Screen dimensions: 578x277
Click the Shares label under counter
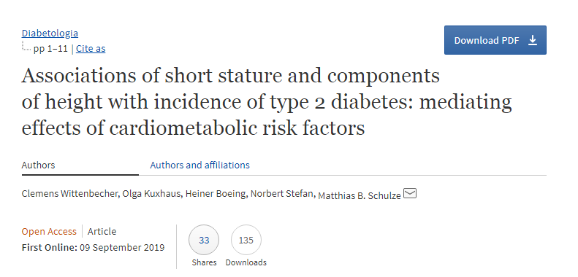coord(204,262)
